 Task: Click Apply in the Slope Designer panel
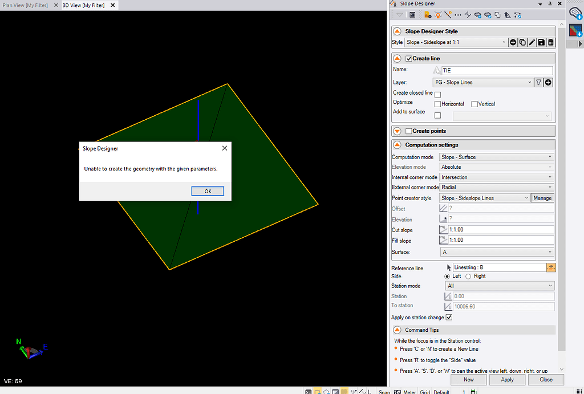coord(507,379)
